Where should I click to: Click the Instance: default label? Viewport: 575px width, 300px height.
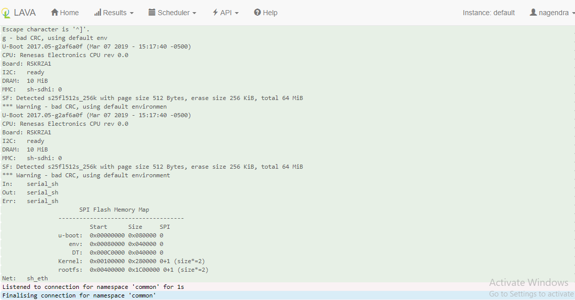pyautogui.click(x=489, y=13)
